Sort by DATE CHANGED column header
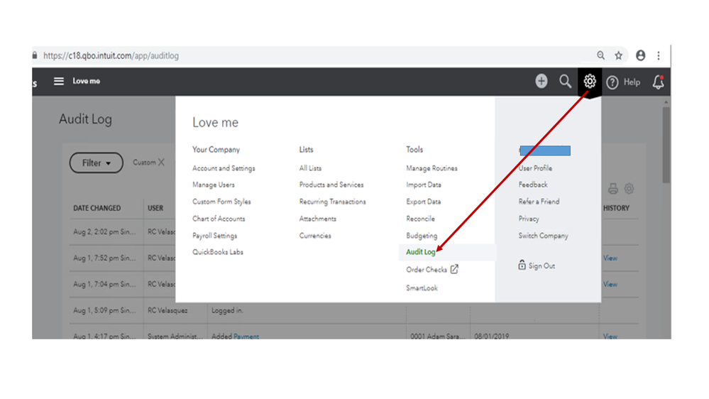This screenshot has width=709, height=399. coord(97,208)
